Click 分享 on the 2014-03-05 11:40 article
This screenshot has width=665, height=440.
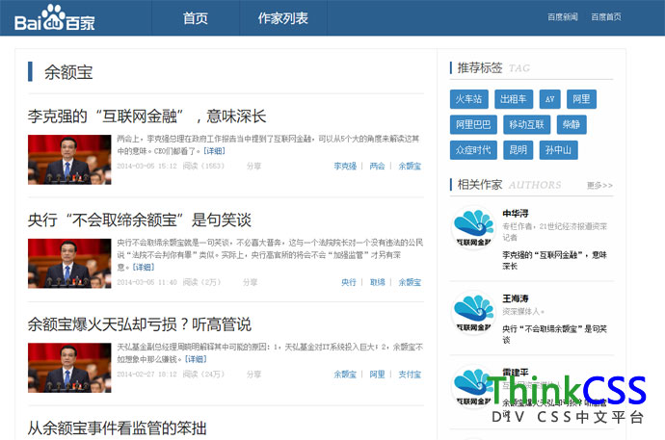251,282
